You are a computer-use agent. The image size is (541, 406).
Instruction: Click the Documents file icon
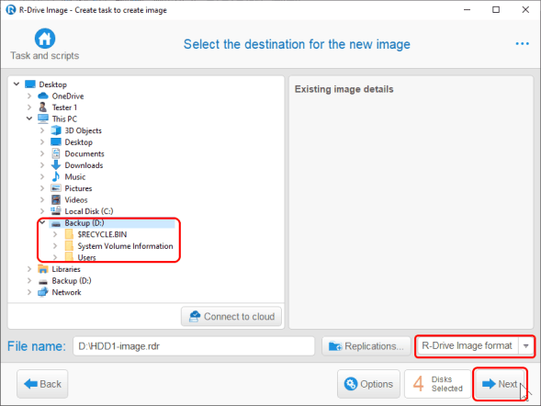(56, 153)
